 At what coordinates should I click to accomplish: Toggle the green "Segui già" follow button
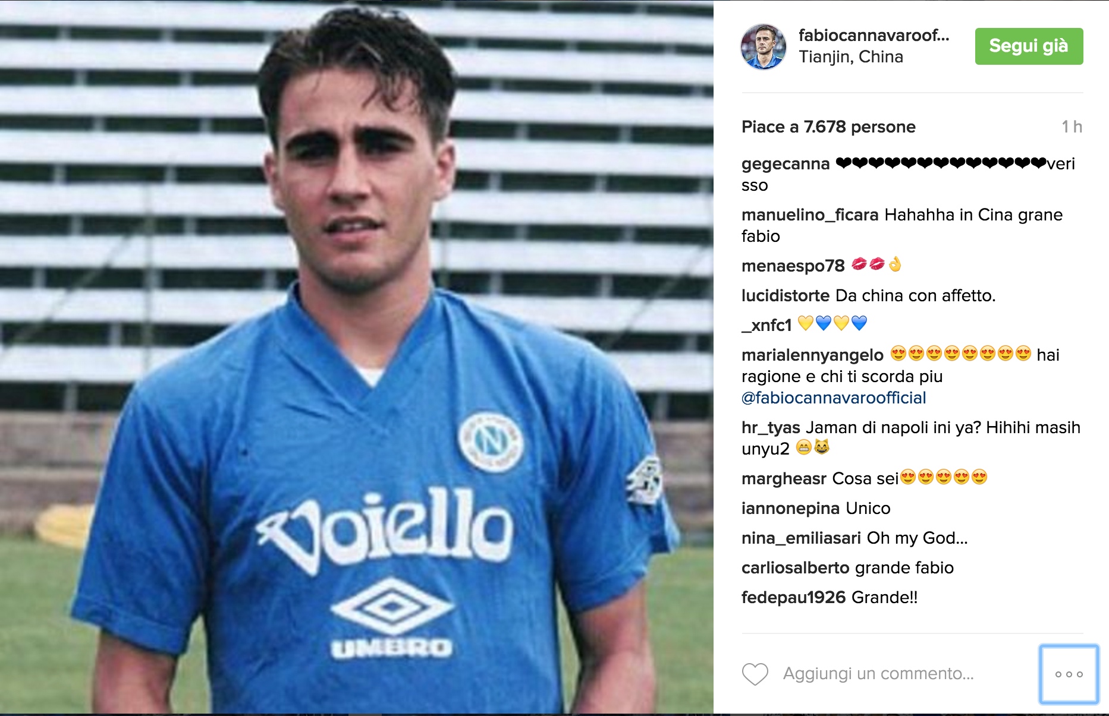(1029, 46)
